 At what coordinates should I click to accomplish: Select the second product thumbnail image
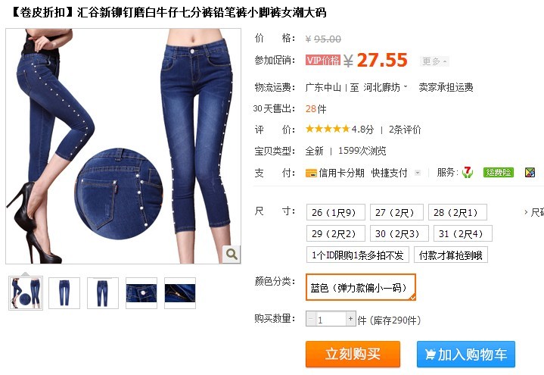64,293
